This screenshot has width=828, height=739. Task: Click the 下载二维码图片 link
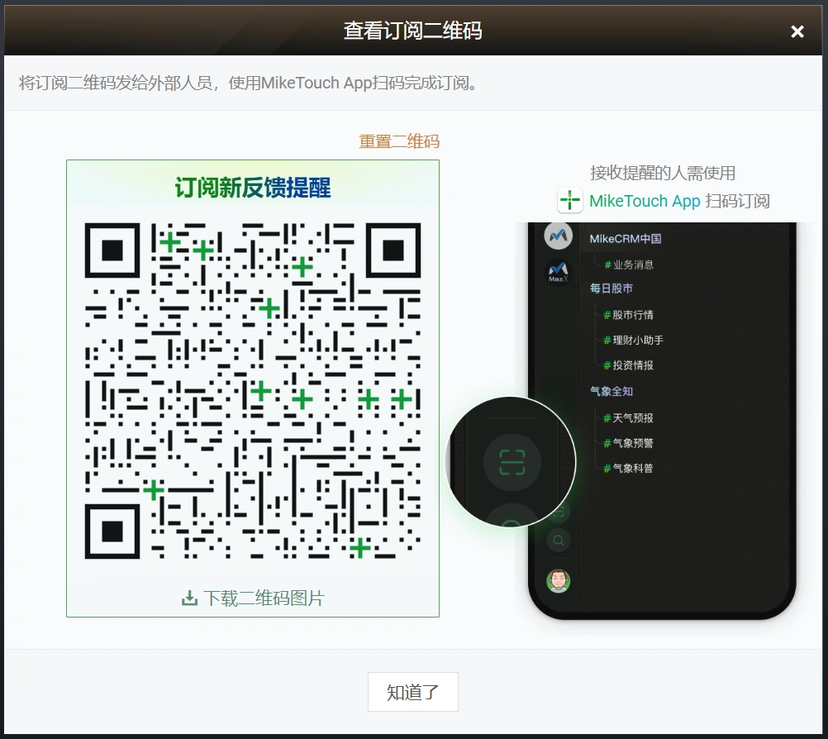[x=264, y=598]
